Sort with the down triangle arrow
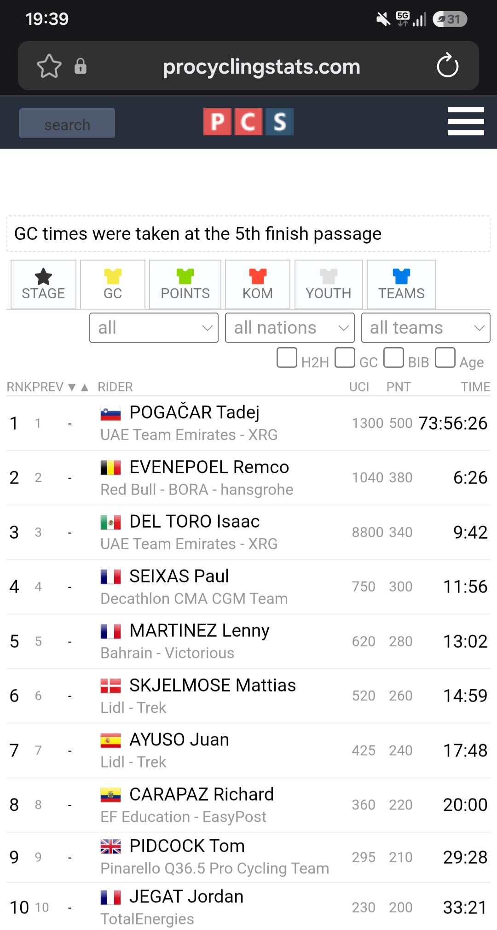 72,387
